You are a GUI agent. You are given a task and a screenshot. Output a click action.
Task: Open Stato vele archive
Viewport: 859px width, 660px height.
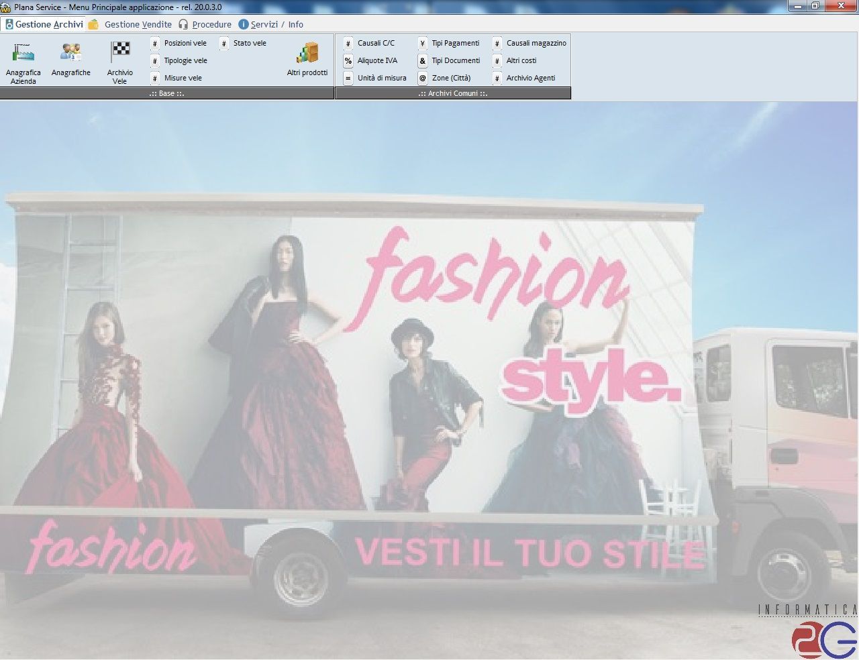coord(250,43)
